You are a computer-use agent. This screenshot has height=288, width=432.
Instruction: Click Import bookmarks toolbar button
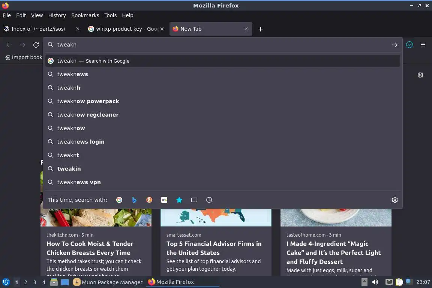pyautogui.click(x=24, y=58)
